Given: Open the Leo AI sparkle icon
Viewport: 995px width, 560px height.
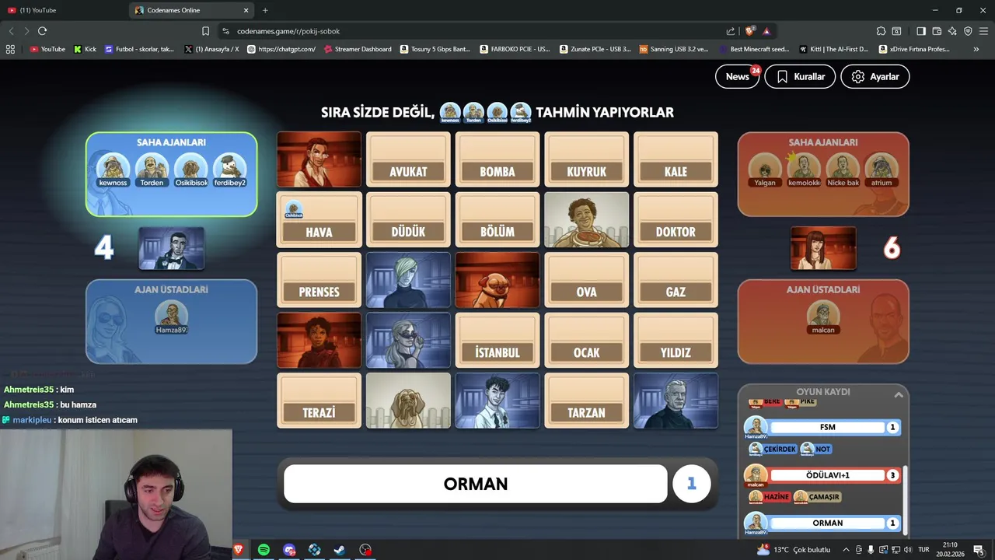Looking at the screenshot, I should click(952, 31).
